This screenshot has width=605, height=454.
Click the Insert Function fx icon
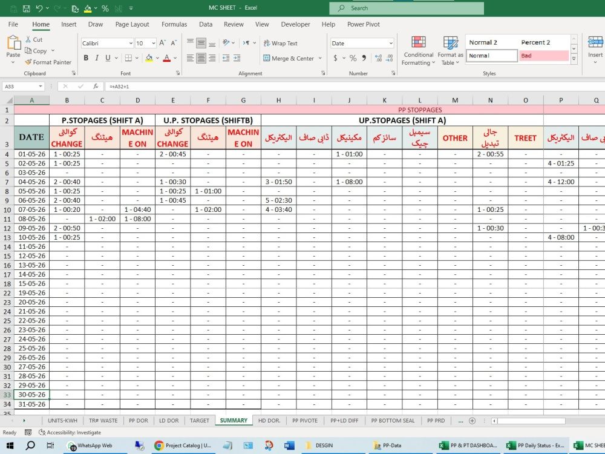click(x=96, y=86)
